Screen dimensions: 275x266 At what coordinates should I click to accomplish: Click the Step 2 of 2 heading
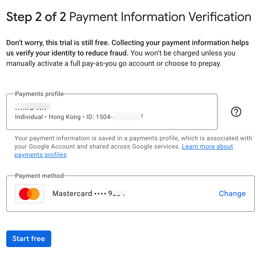point(36,17)
